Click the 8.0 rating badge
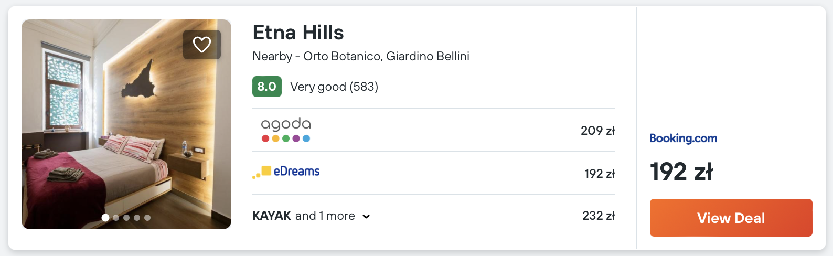Viewport: 833px width, 256px height. (x=266, y=87)
